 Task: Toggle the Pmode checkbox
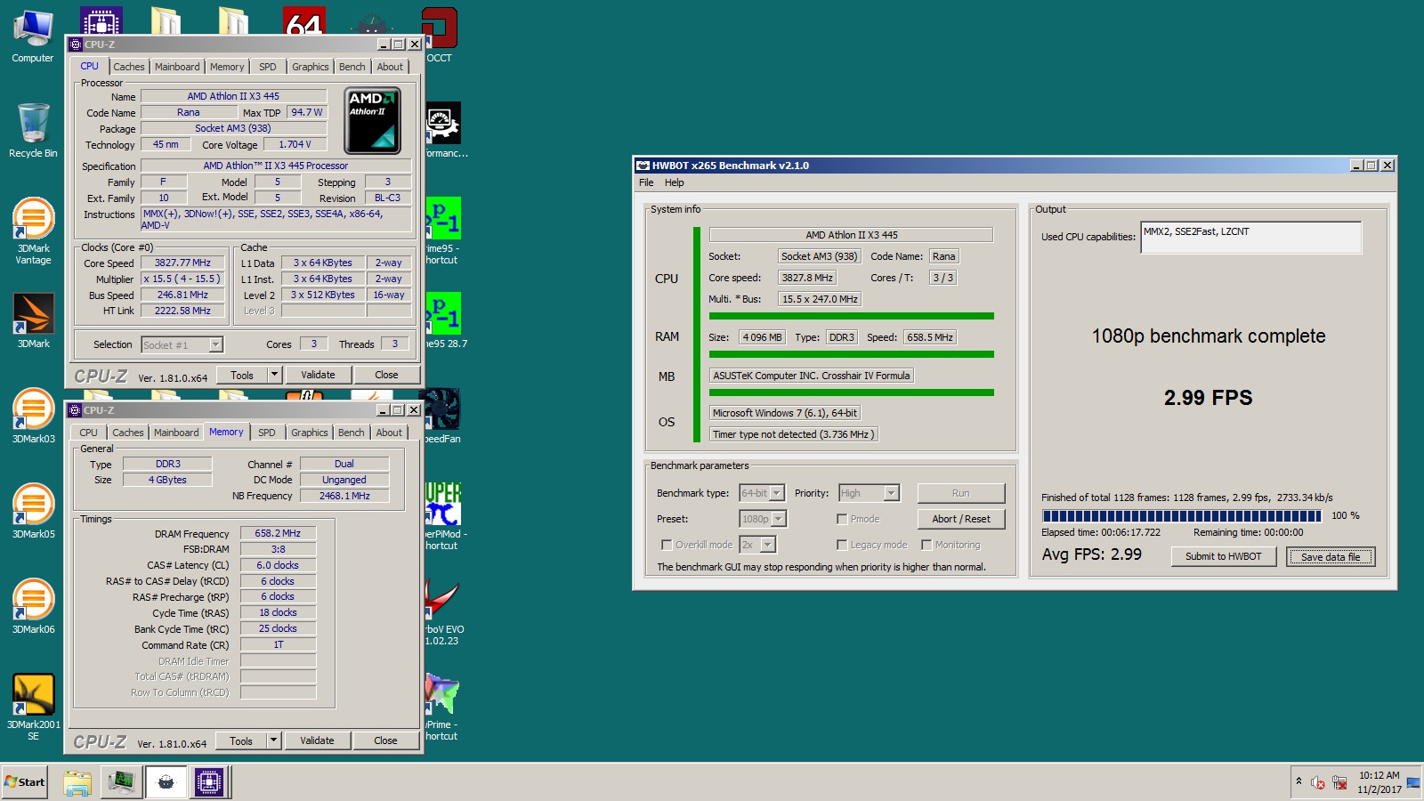[x=842, y=519]
